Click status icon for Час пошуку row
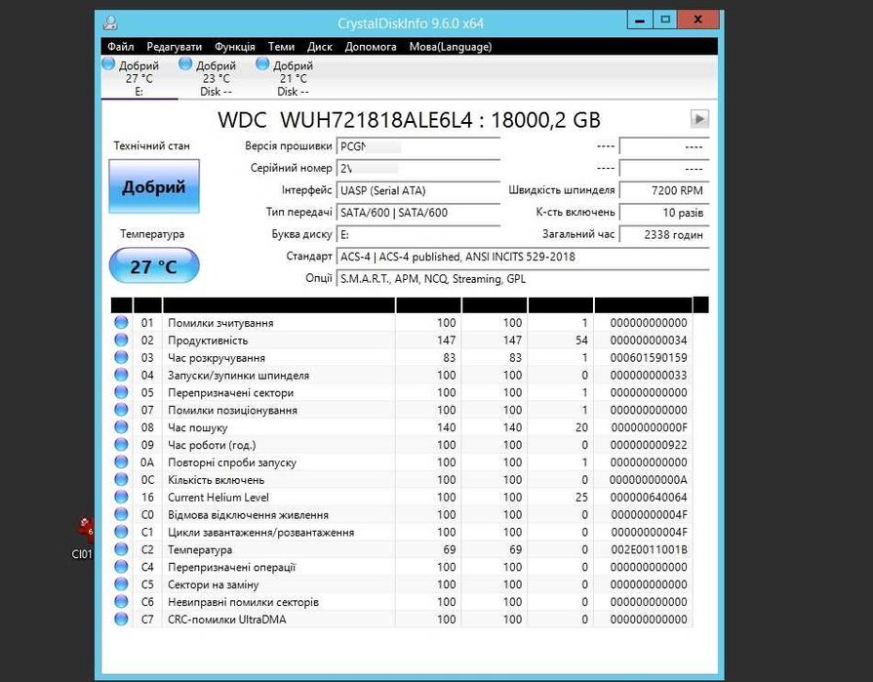Image resolution: width=873 pixels, height=682 pixels. (x=121, y=427)
